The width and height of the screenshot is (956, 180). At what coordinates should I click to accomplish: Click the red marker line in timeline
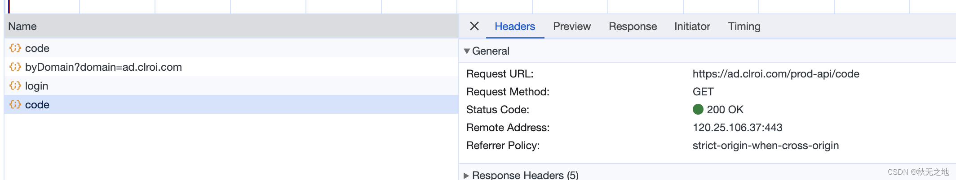click(9, 6)
